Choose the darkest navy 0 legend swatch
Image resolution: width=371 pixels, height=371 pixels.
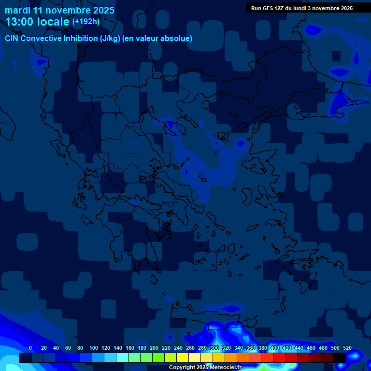coord(26,358)
